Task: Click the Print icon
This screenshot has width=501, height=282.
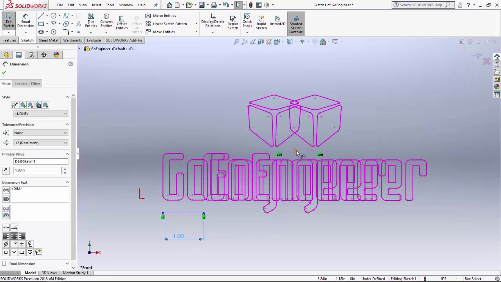Action: tap(214, 5)
